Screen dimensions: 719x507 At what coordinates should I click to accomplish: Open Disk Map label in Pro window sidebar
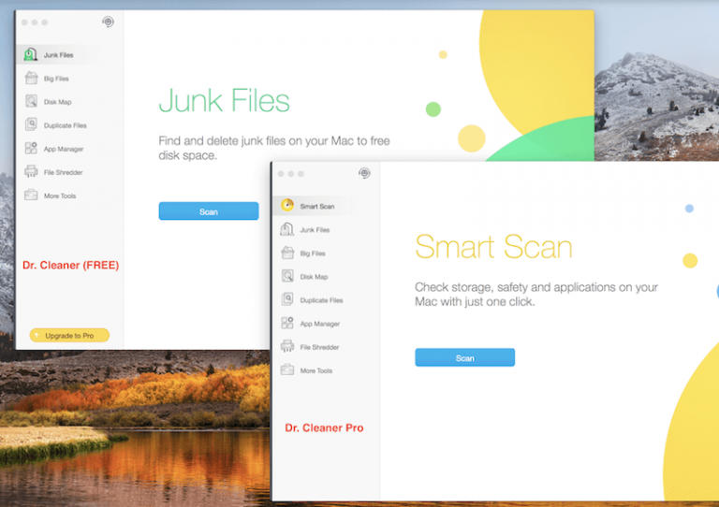(x=315, y=277)
